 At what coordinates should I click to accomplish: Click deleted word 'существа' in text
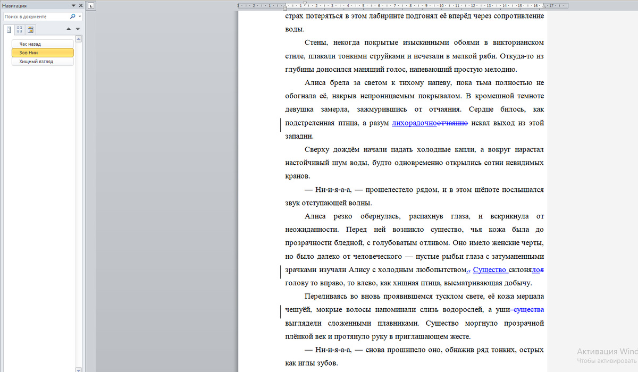[529, 309]
